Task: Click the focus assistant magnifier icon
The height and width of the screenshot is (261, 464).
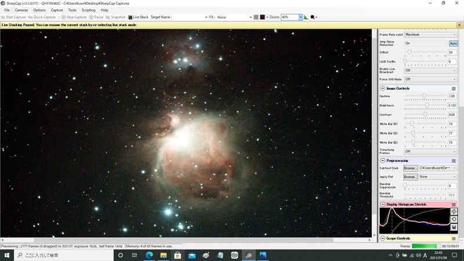Action: coord(313,17)
